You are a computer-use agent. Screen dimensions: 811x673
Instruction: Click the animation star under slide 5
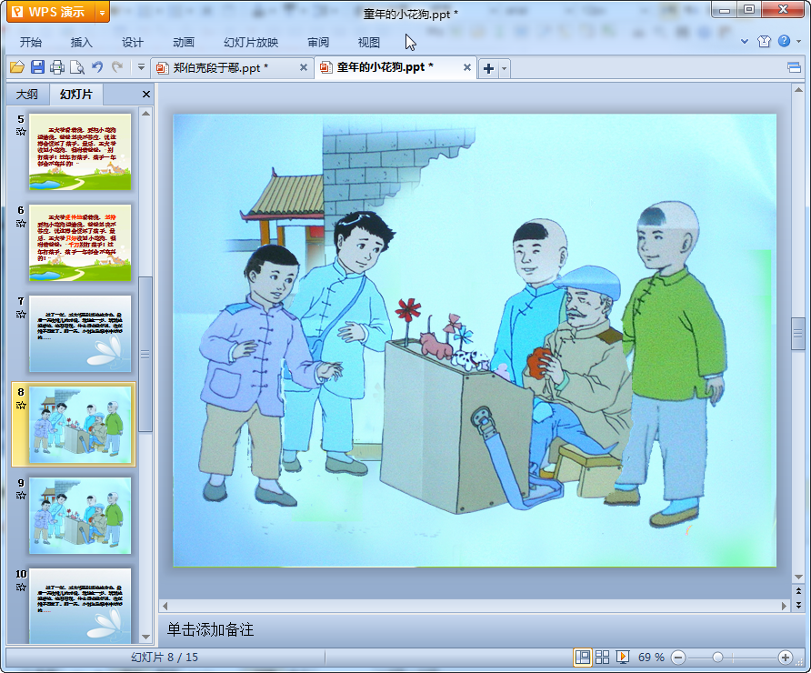(x=21, y=132)
